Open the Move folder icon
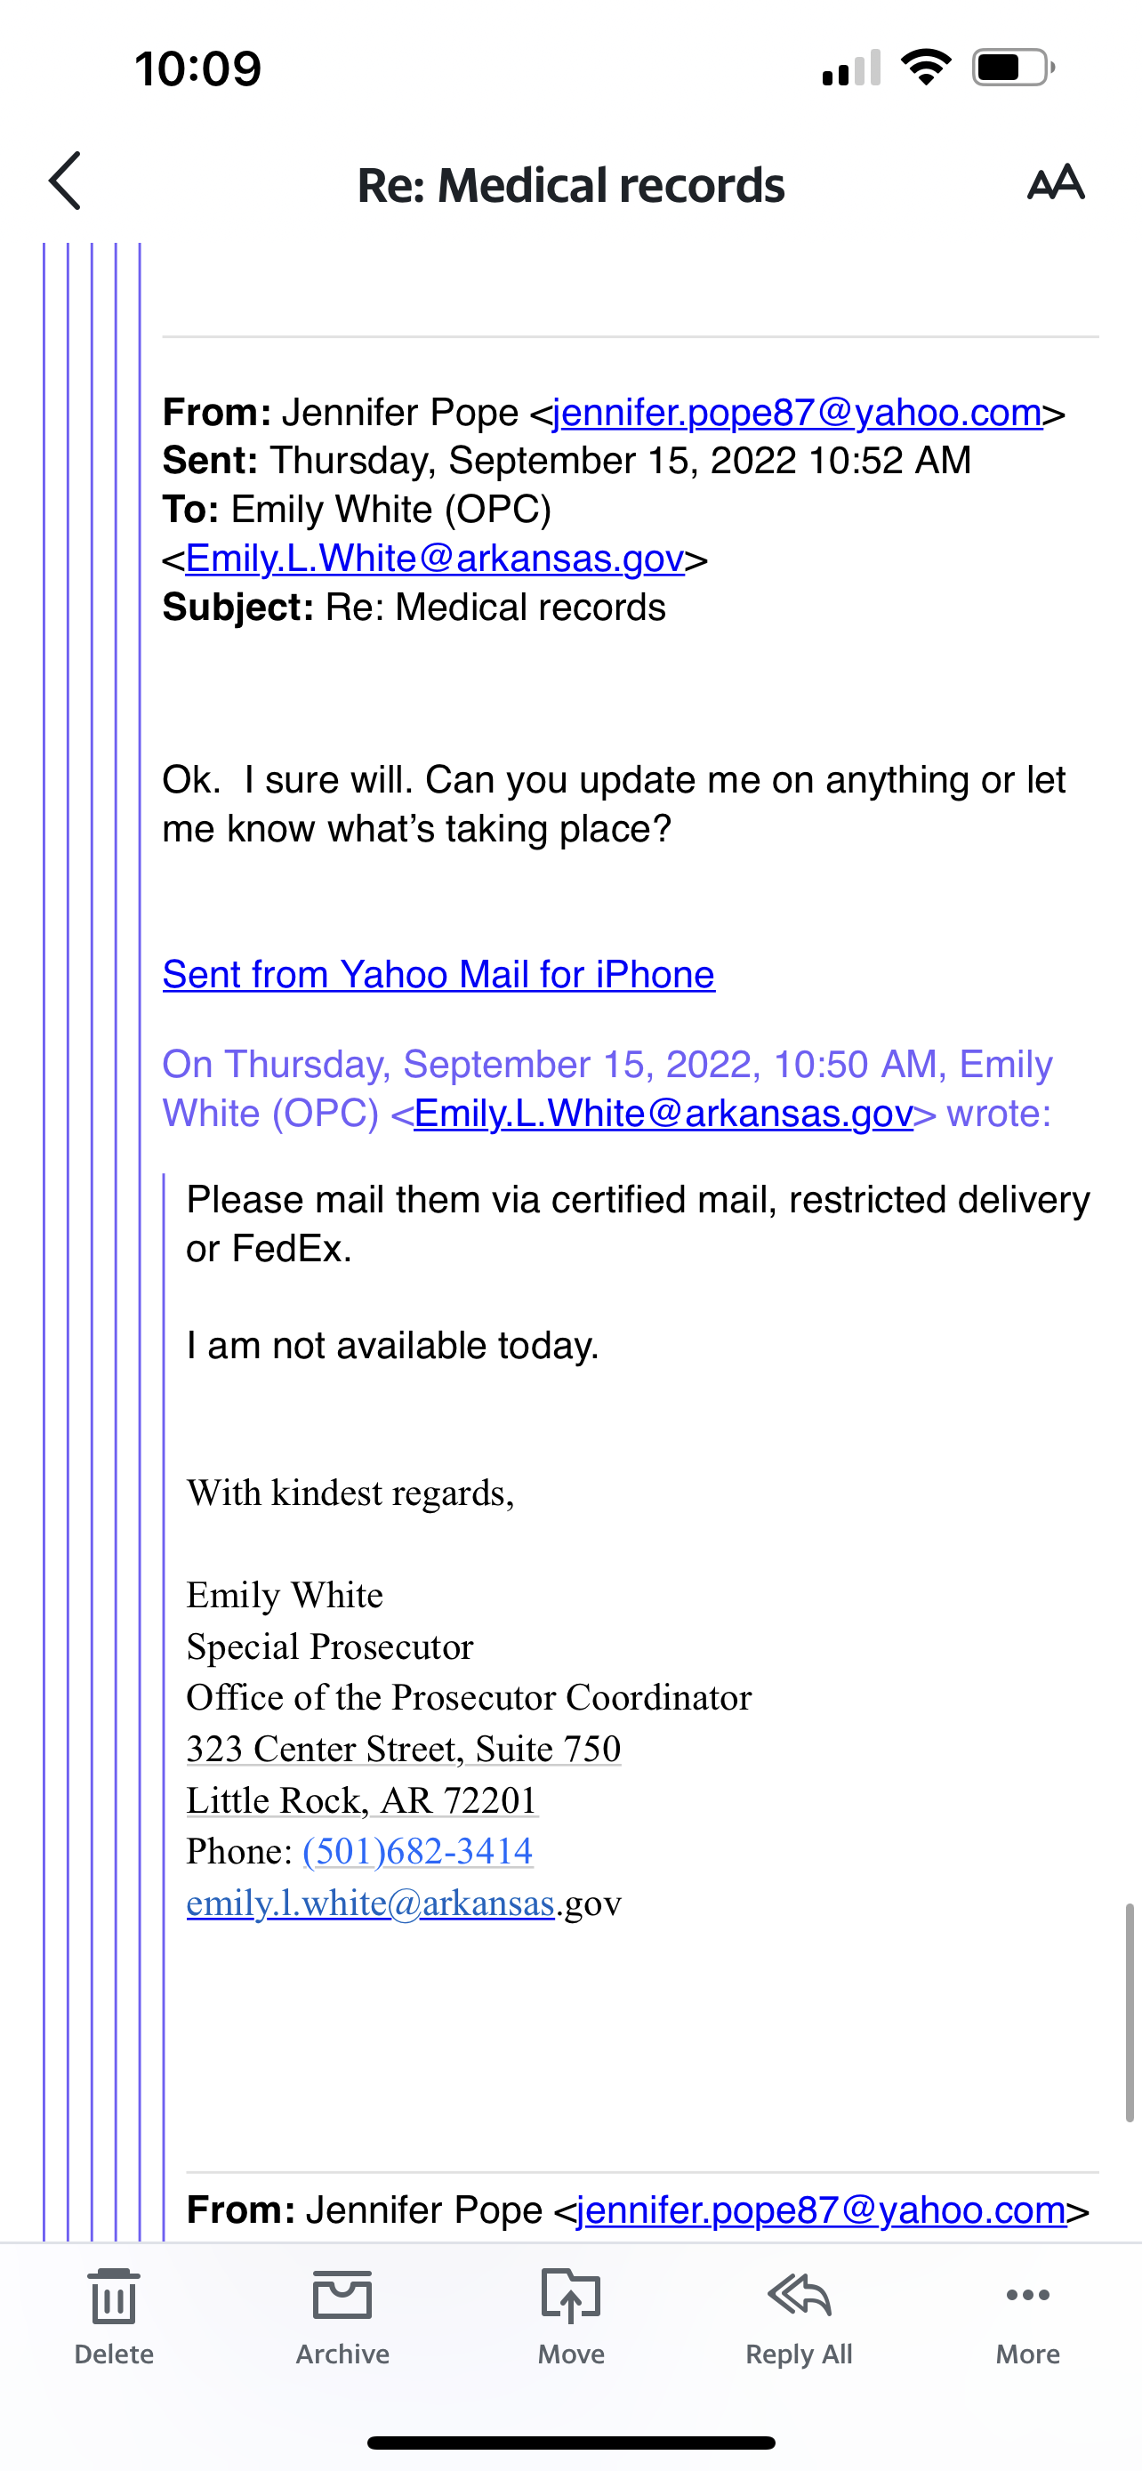1142x2471 pixels. coord(570,2297)
